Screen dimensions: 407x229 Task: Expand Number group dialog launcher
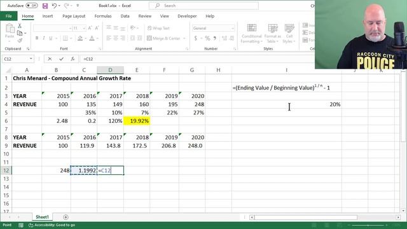pyautogui.click(x=235, y=49)
